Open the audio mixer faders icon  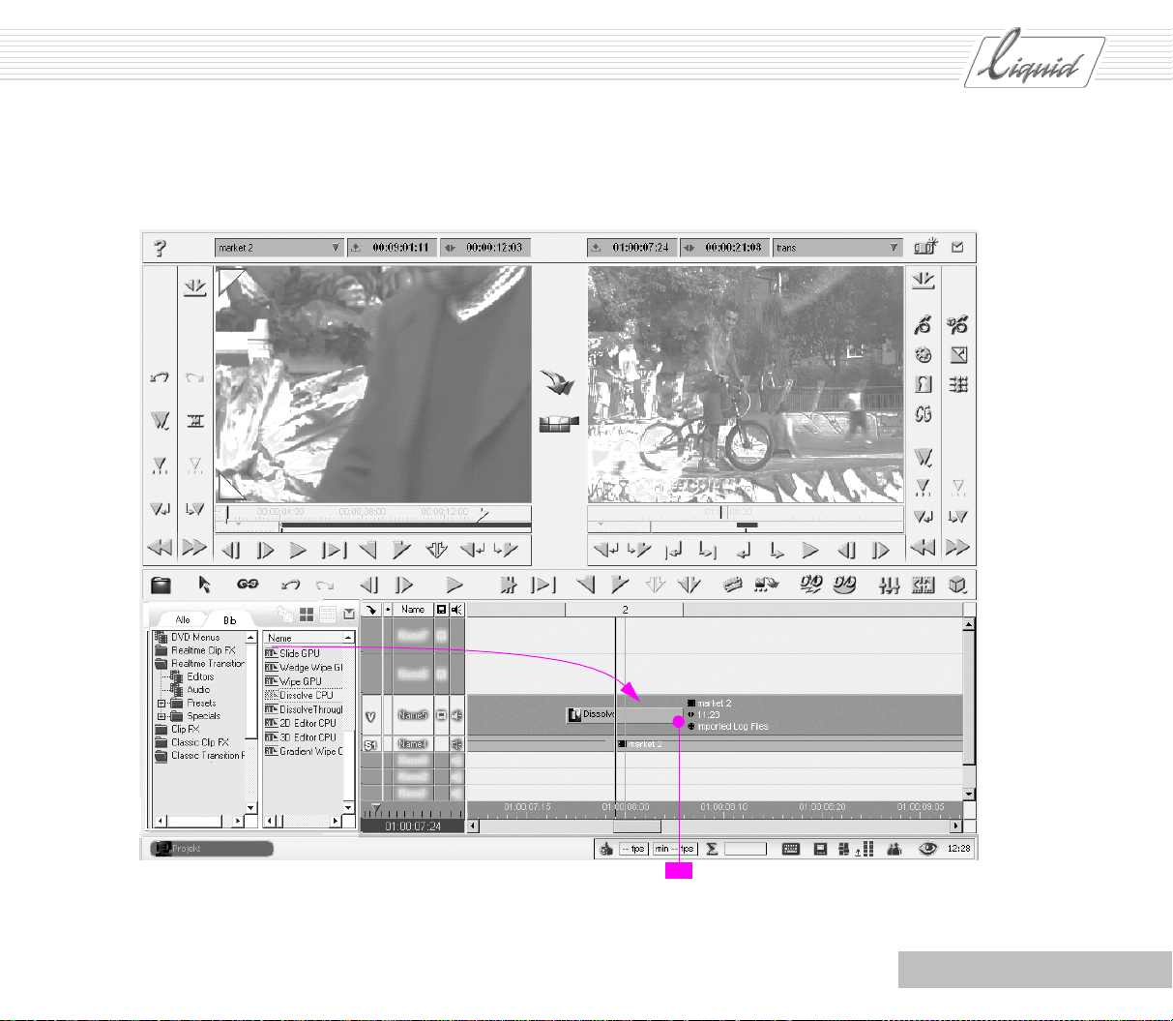[890, 585]
